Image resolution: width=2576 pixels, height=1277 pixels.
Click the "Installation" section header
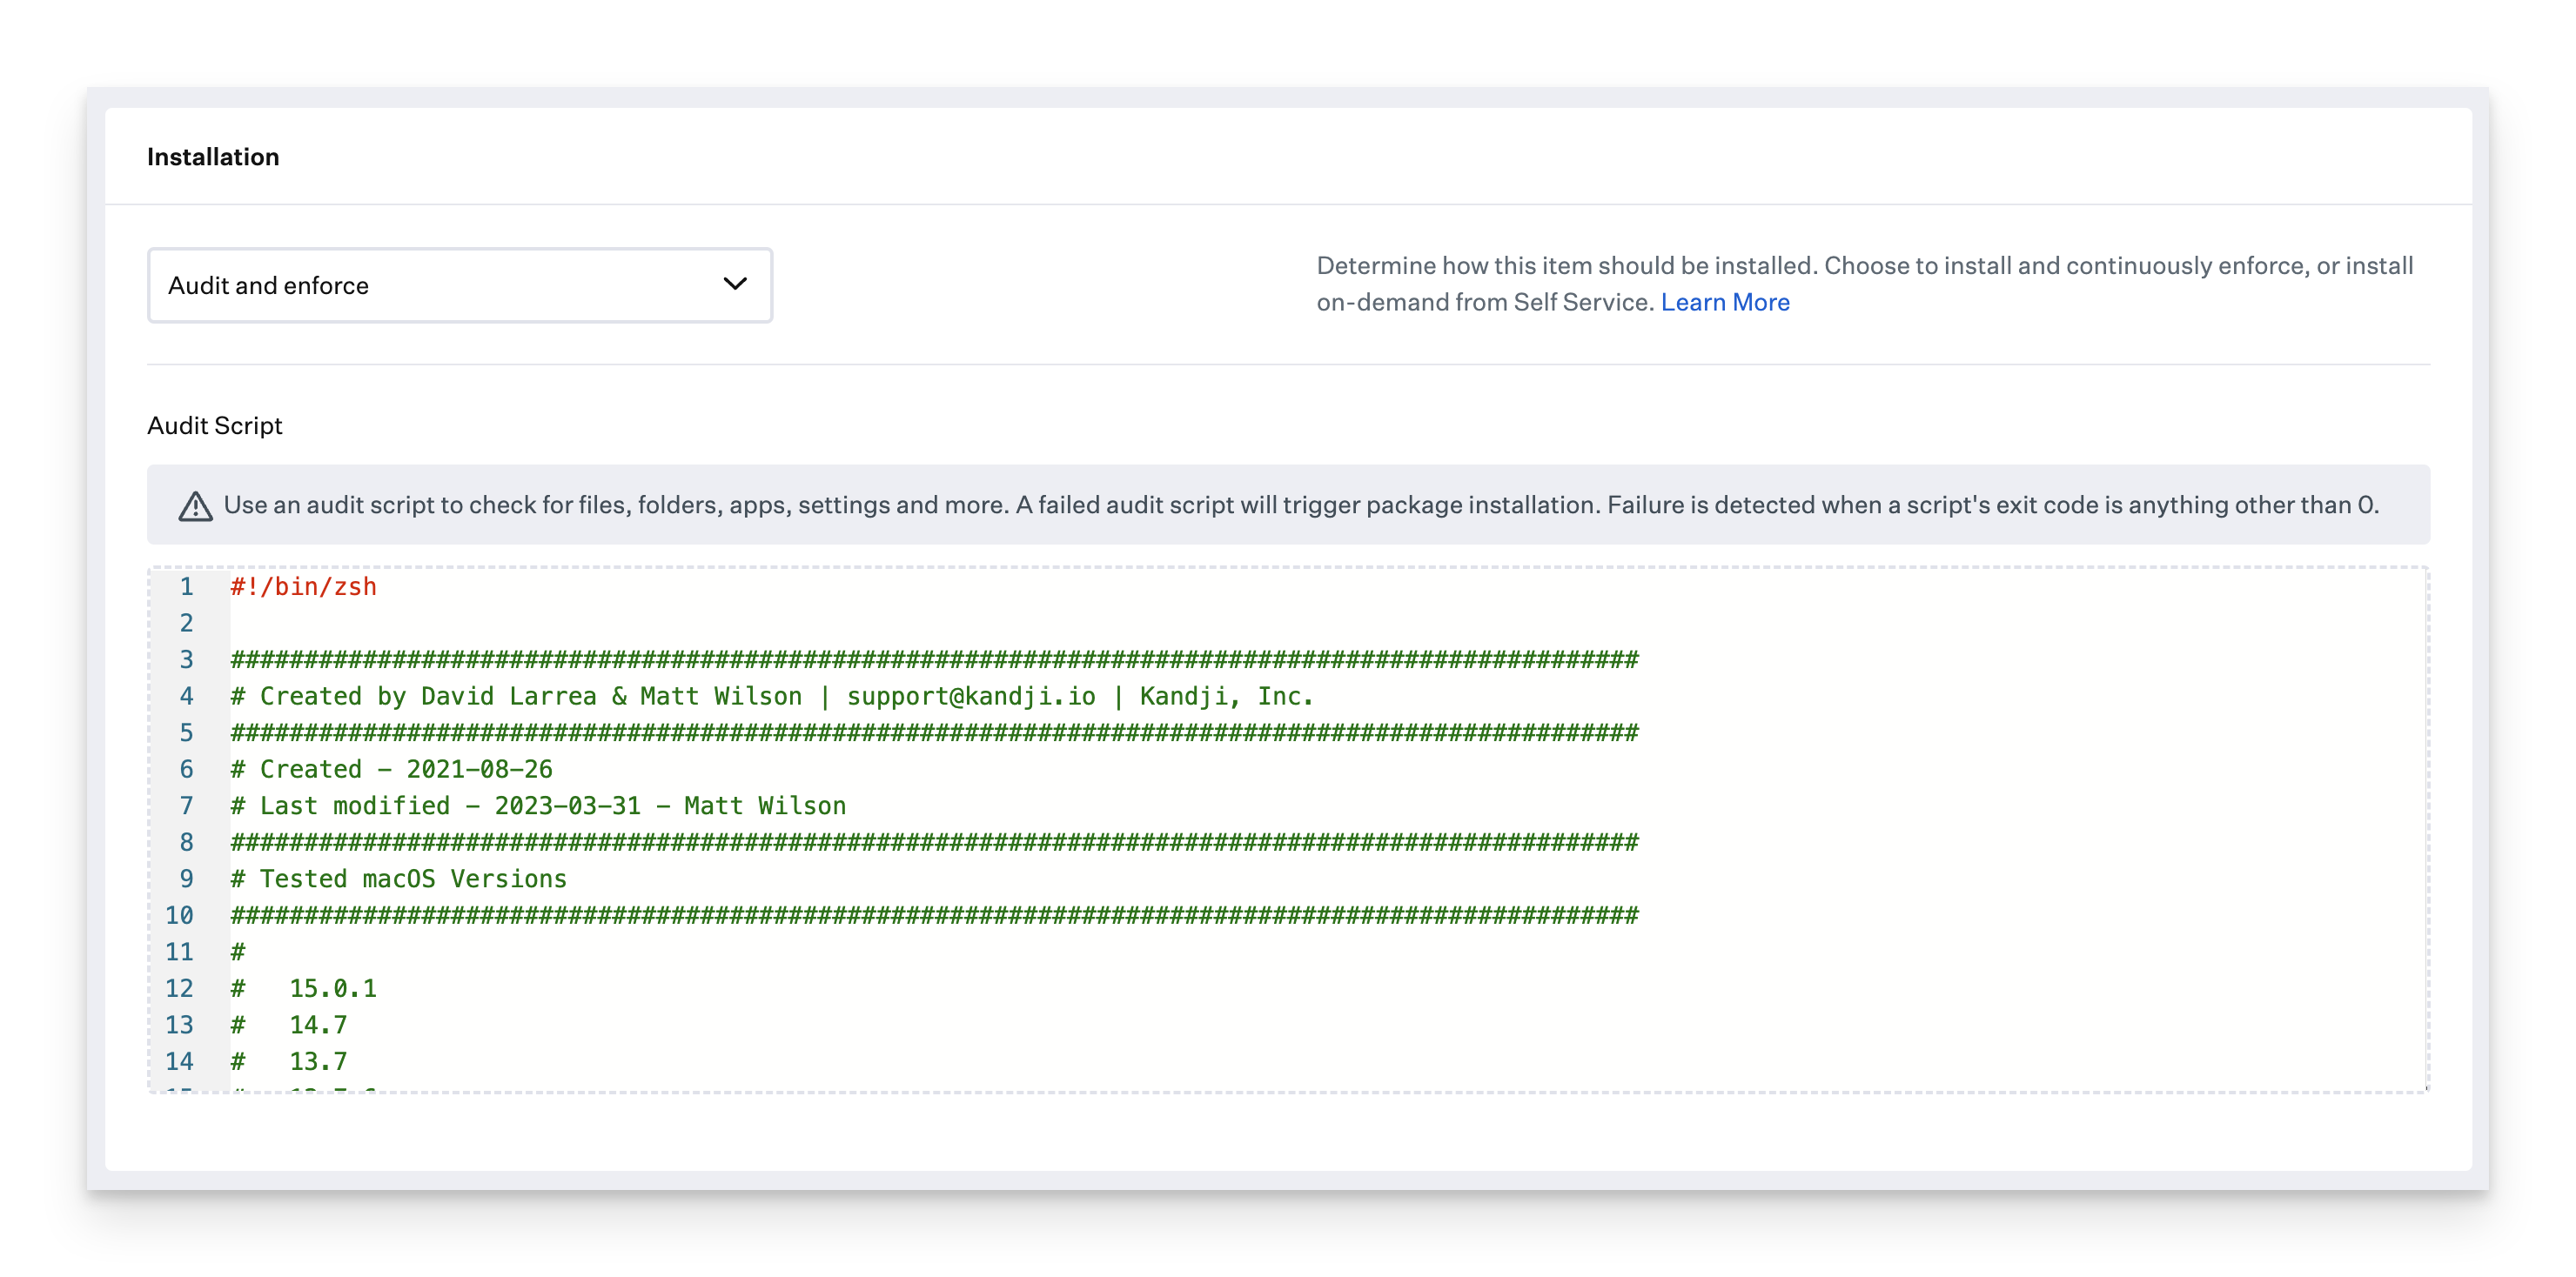pos(213,156)
